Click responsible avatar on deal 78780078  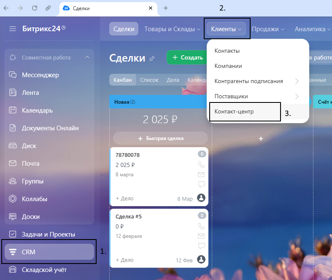pyautogui.click(x=201, y=198)
